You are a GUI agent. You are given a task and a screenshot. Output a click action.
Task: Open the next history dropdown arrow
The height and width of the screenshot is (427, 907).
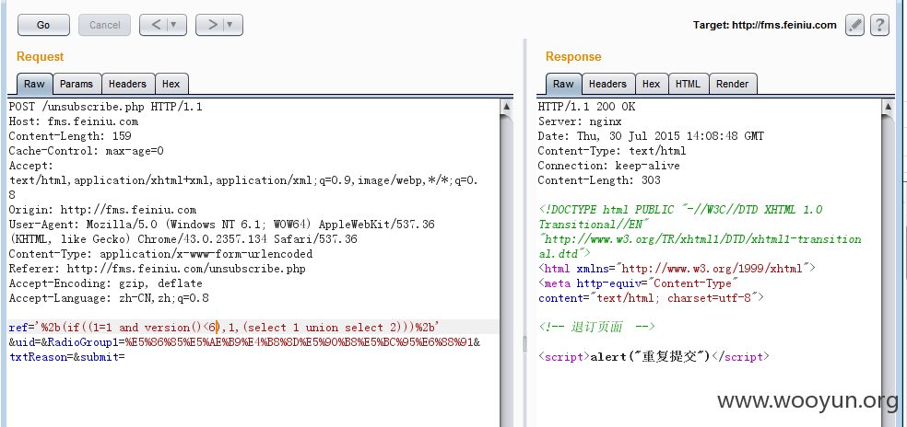coord(232,25)
